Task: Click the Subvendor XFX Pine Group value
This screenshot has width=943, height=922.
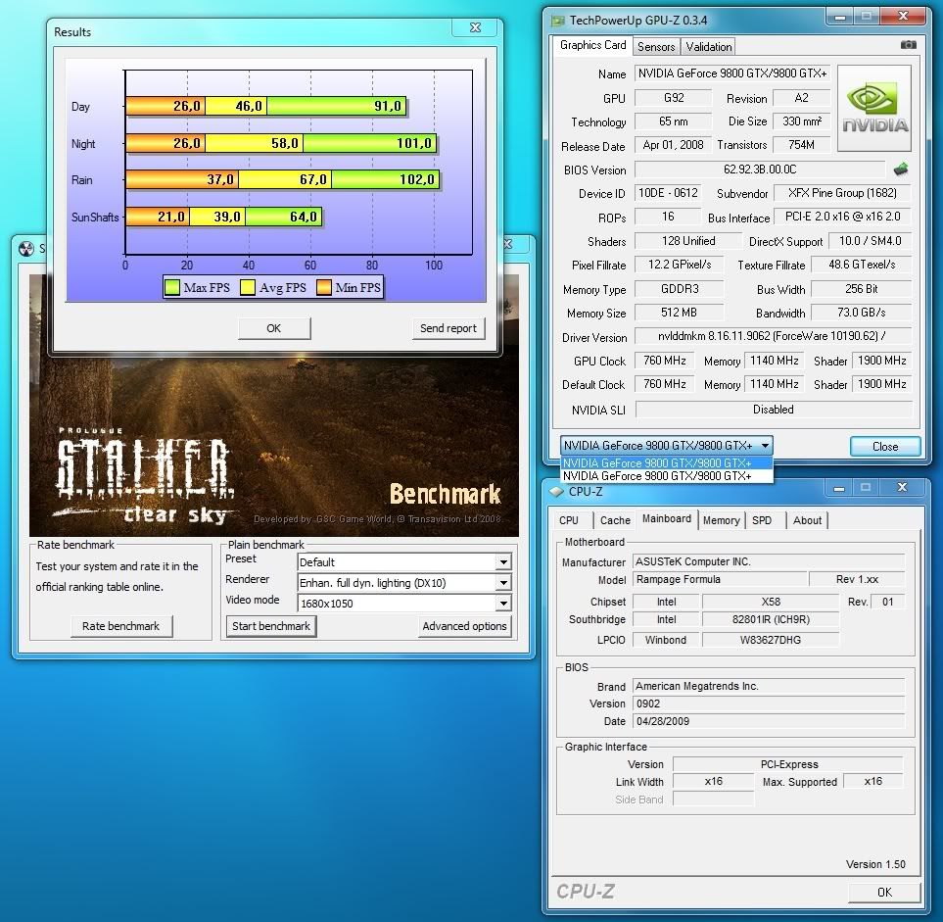Action: click(842, 193)
